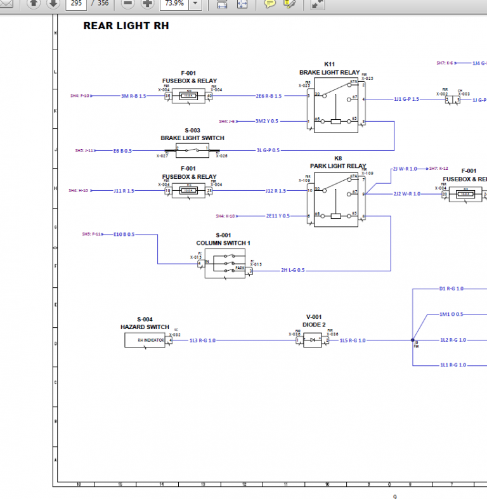Viewport: 487px width, 499px height.
Task: Click the SH5: F-11 sheet reference
Action: tap(92, 234)
